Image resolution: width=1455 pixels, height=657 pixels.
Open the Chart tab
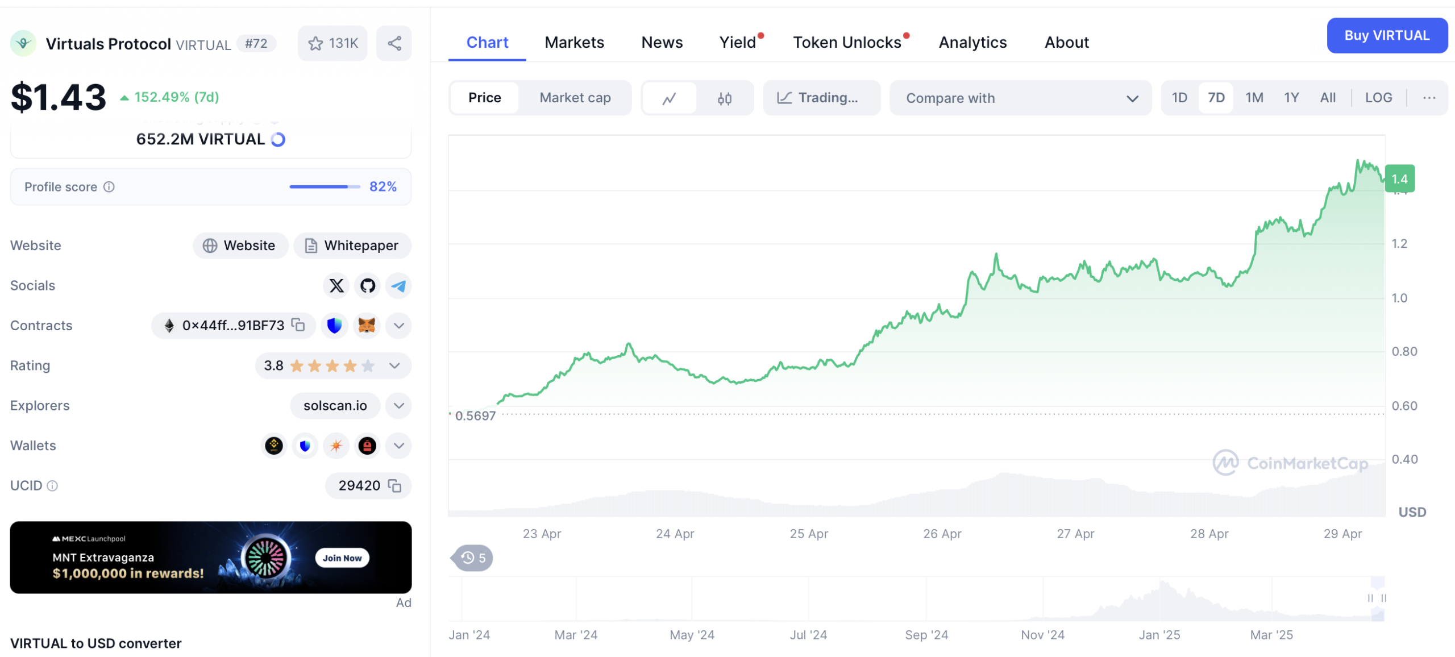pos(487,43)
